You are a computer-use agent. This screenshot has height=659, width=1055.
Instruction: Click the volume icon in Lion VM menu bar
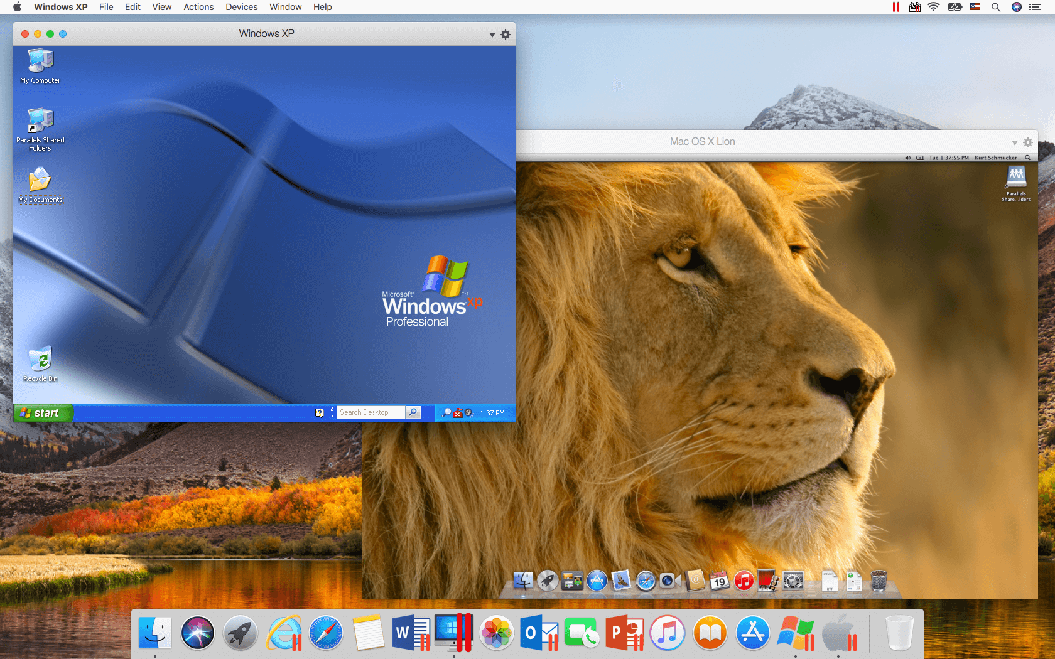907,158
